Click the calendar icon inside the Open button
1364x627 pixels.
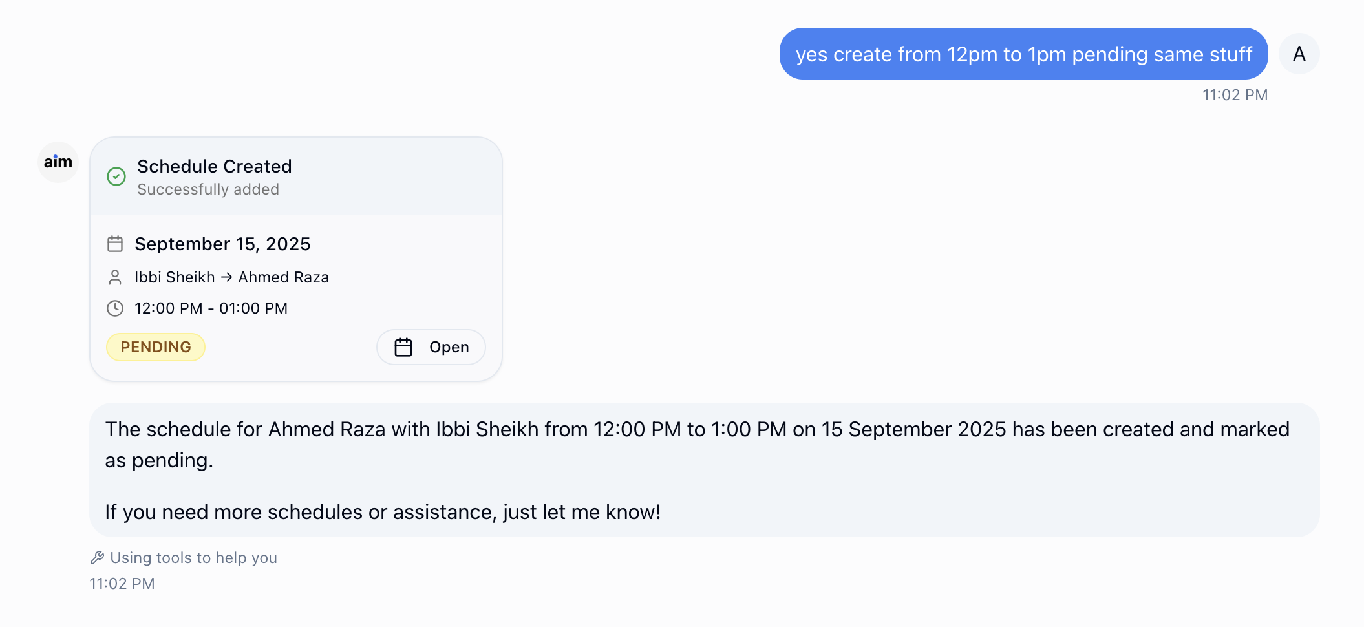[403, 347]
